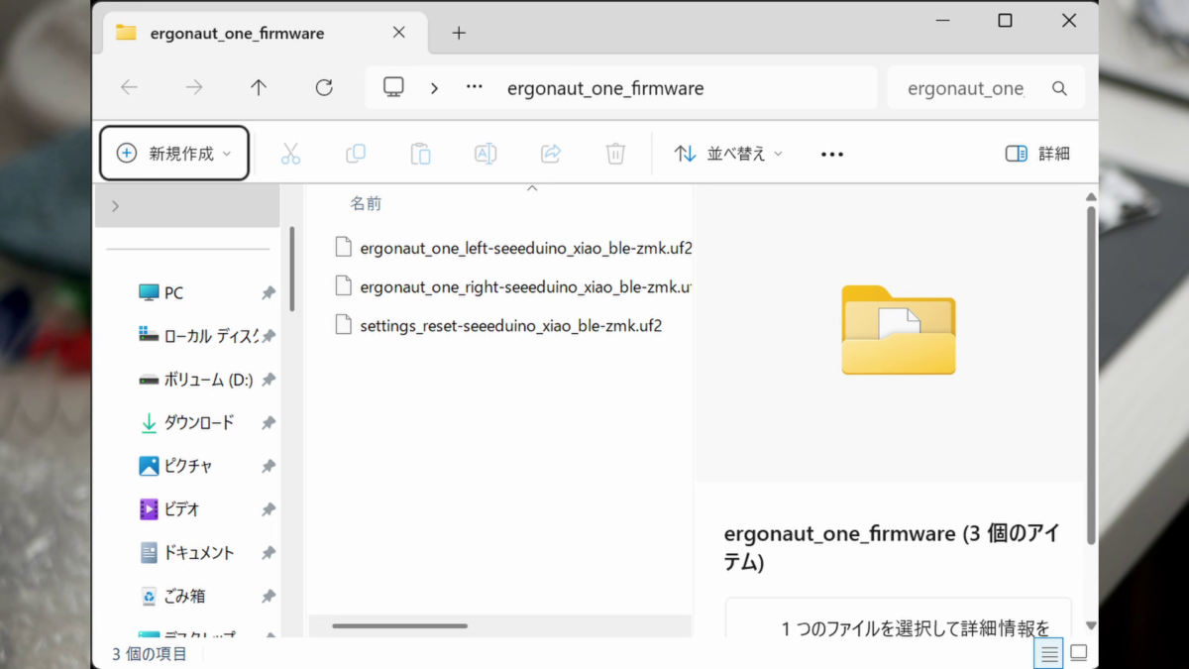Click the Delete trash can icon
The height and width of the screenshot is (669, 1189).
pyautogui.click(x=615, y=154)
